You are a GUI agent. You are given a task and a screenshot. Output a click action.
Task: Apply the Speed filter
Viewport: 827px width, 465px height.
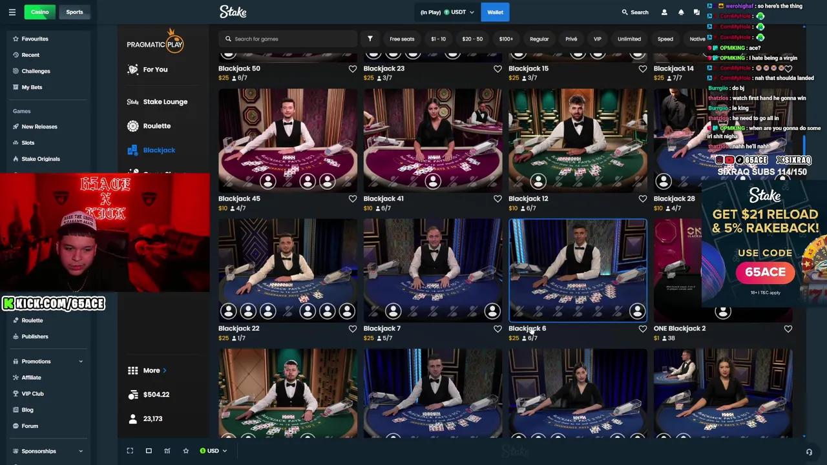665,39
